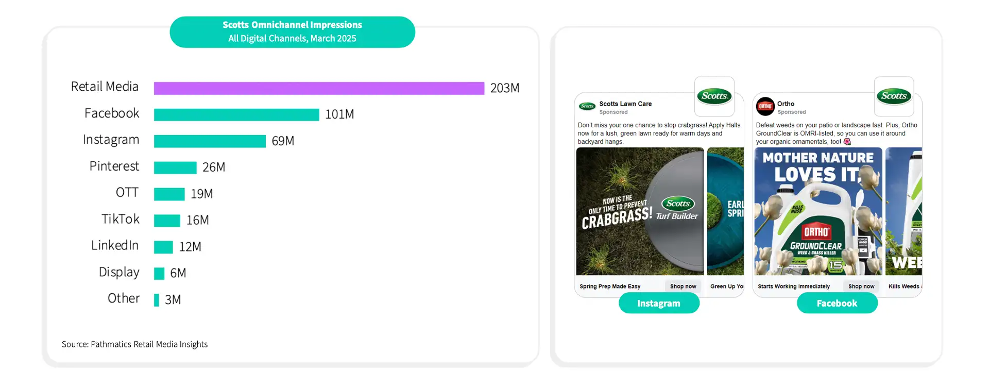Click the Scotts logo badge above Instagram ad
The image size is (989, 386).
(714, 96)
